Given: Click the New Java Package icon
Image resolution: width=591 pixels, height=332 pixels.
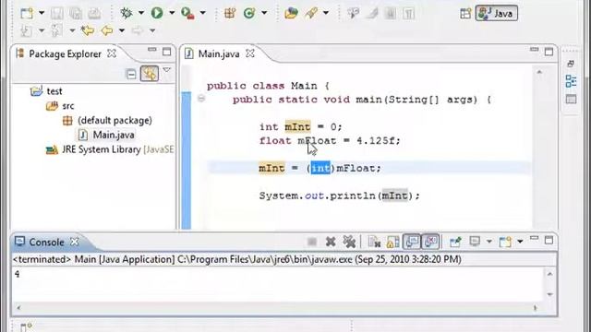Looking at the screenshot, I should click(x=230, y=14).
